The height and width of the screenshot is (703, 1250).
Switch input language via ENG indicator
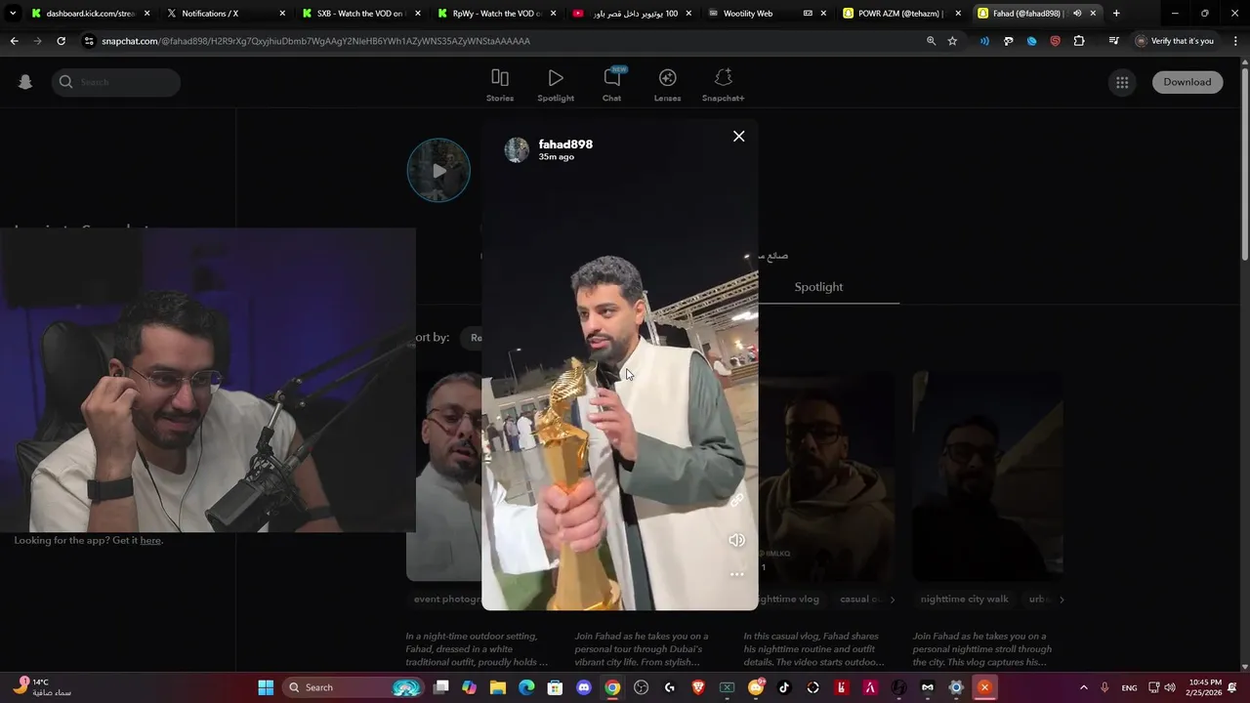coord(1129,687)
